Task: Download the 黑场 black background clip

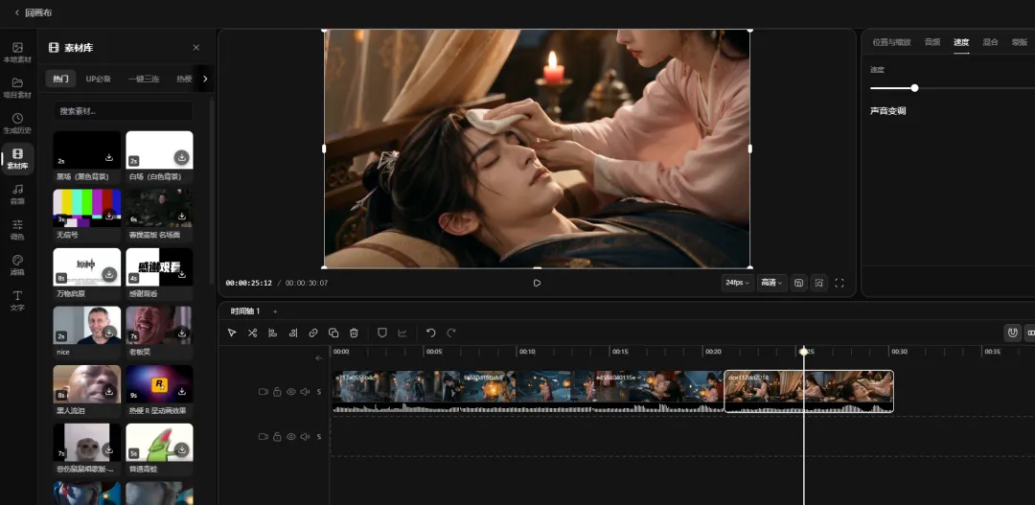Action: (109, 158)
